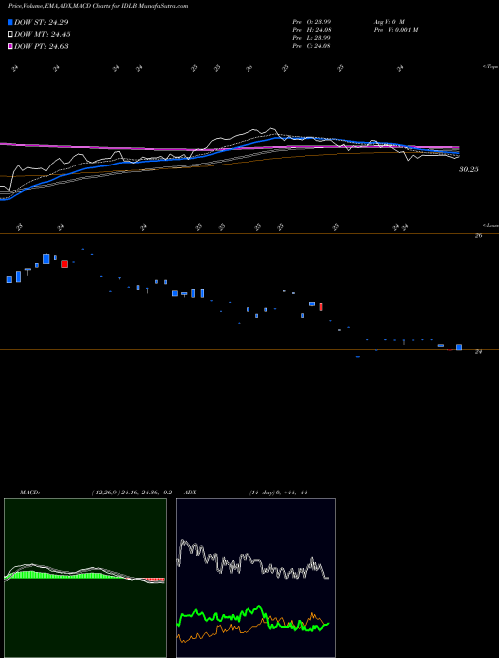Viewport: 499px width, 658px height.
Task: Click the Pre C: 24.08 value
Action: [x=311, y=46]
